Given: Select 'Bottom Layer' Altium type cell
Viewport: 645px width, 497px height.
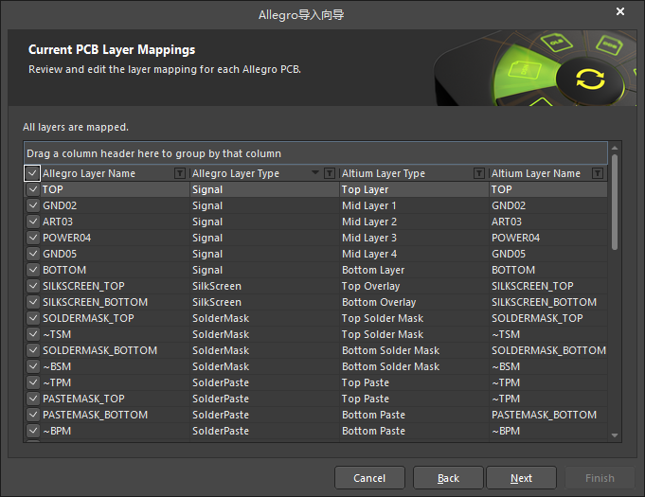Looking at the screenshot, I should click(x=414, y=270).
